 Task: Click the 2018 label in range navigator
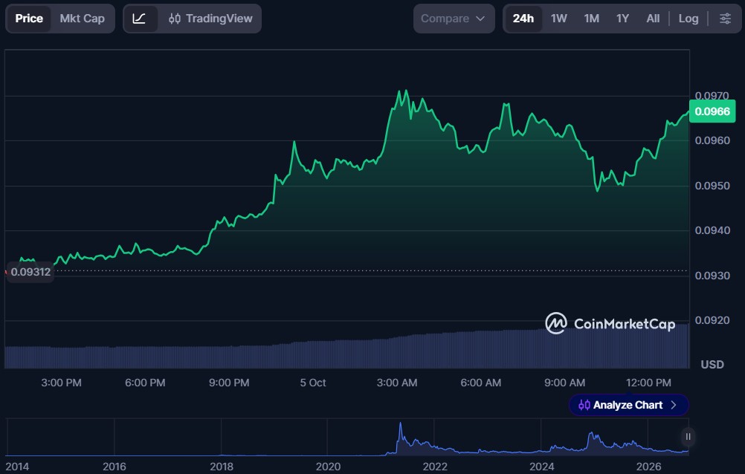(x=222, y=467)
